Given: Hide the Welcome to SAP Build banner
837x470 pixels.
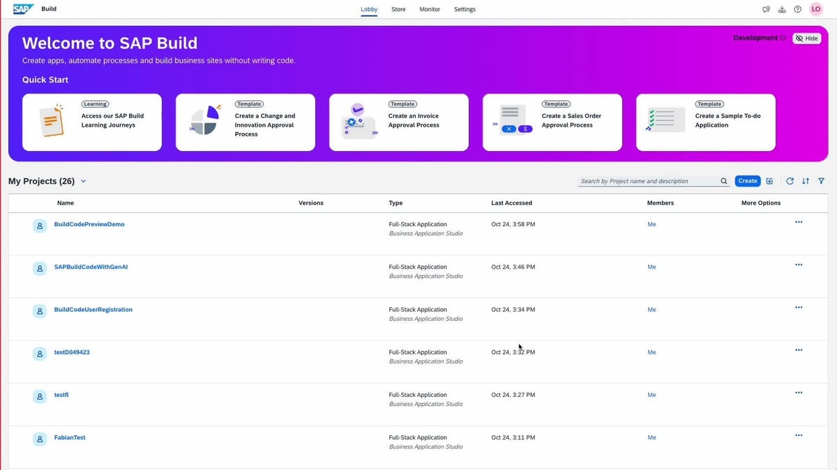Looking at the screenshot, I should [x=806, y=38].
